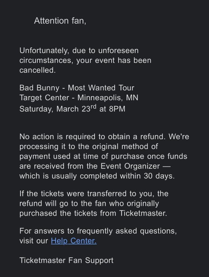Image resolution: width=209 pixels, height=277 pixels.
Task: Click "Bad Bunny - Most Wanted Tour" line
Action: (77, 88)
